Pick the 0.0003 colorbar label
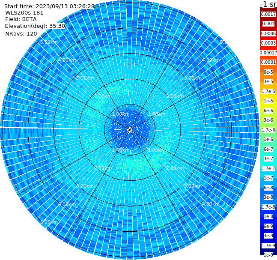This screenshot has width=277, height=260. pyautogui.click(x=268, y=43)
